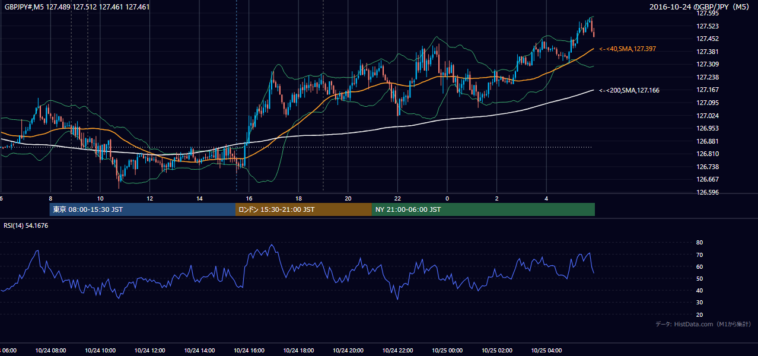
Task: Click the hour 22 tick under the price chart
Action: coord(397,198)
